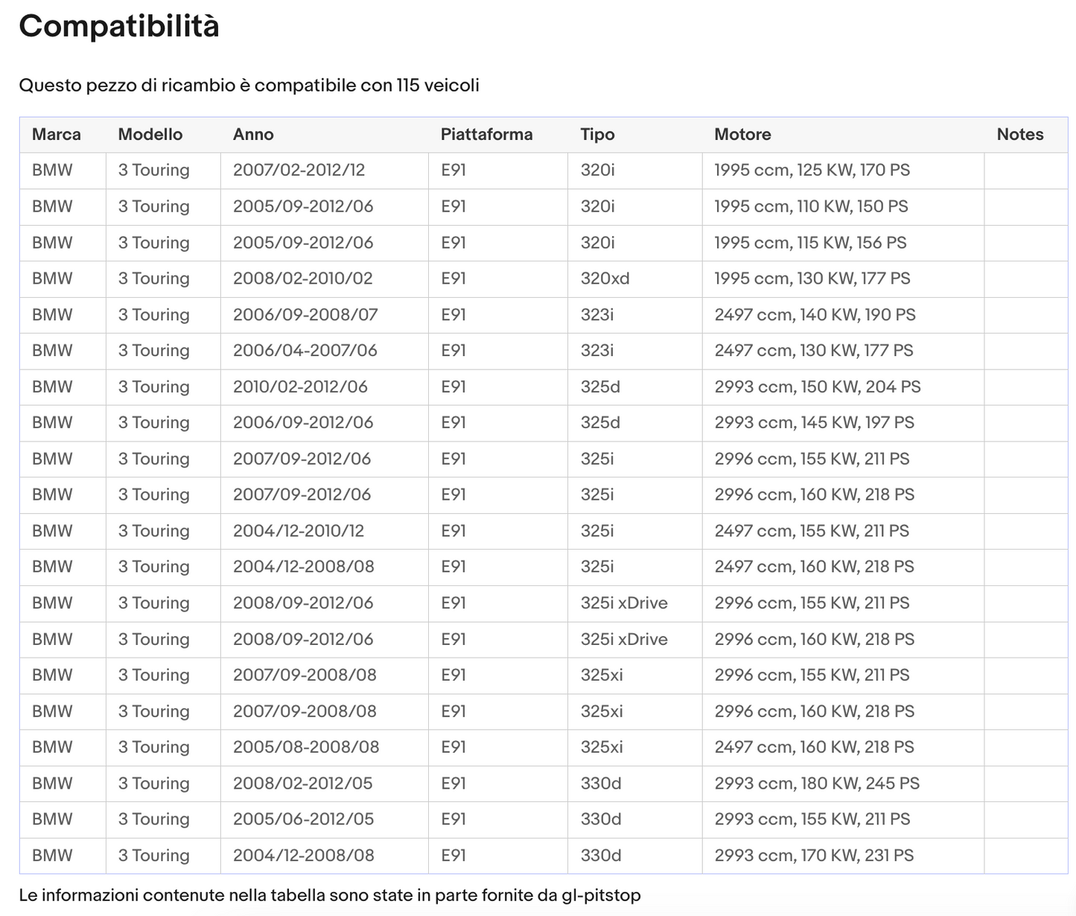Click the 2993 ccm, 180 KW, 245 PS cell
The width and height of the screenshot is (1076, 916).
click(x=843, y=783)
